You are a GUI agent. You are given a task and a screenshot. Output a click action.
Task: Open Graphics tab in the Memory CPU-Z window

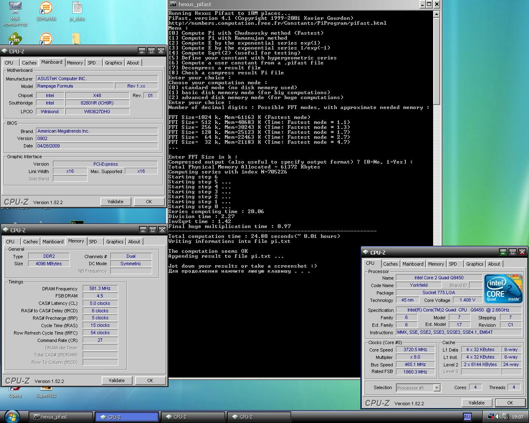(114, 242)
